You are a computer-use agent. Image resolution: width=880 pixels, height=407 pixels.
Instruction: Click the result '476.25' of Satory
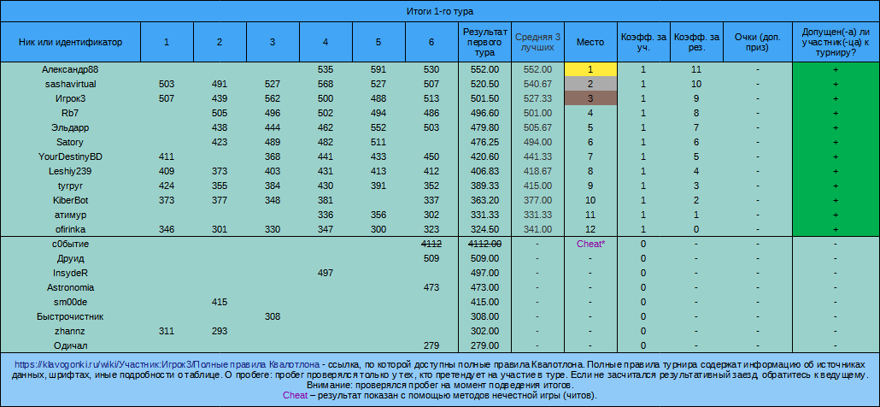click(484, 142)
